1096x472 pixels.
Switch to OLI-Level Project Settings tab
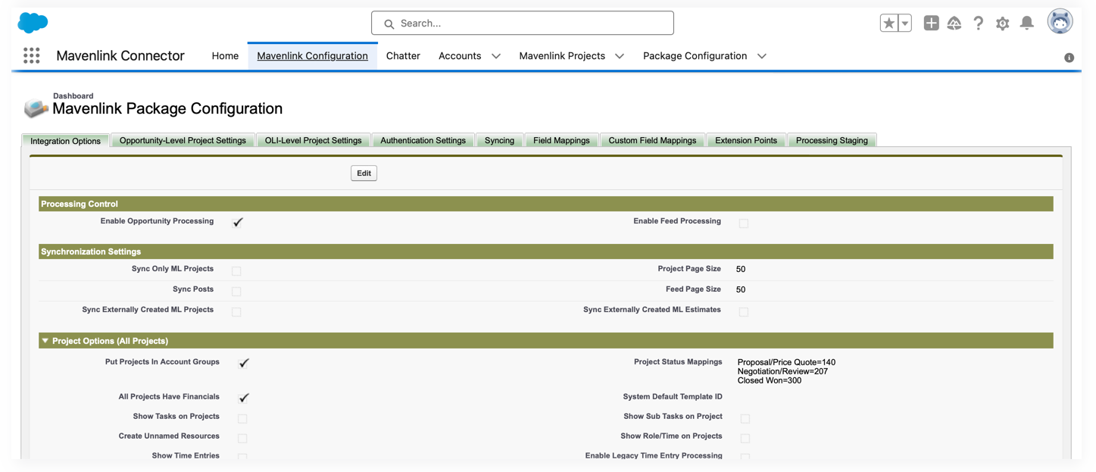[313, 140]
